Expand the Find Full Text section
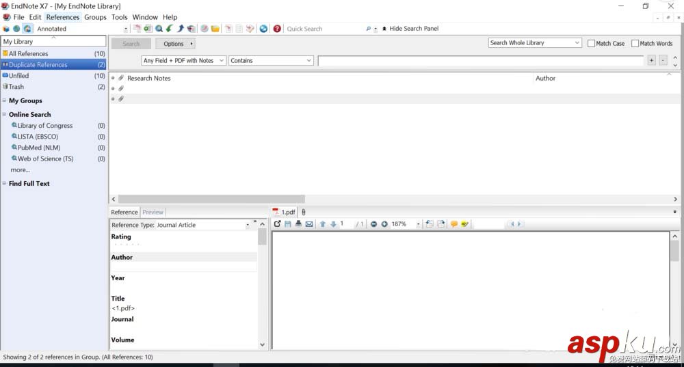Screen dimensions: 684x367 (x=4, y=183)
